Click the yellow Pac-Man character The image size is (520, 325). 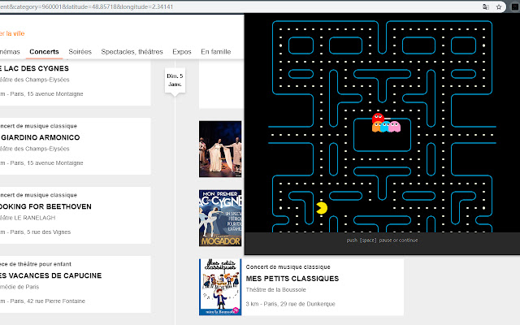(x=322, y=208)
